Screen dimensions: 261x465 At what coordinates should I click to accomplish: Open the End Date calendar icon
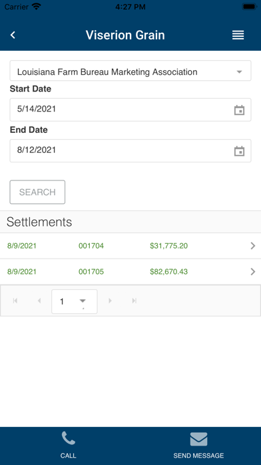239,150
